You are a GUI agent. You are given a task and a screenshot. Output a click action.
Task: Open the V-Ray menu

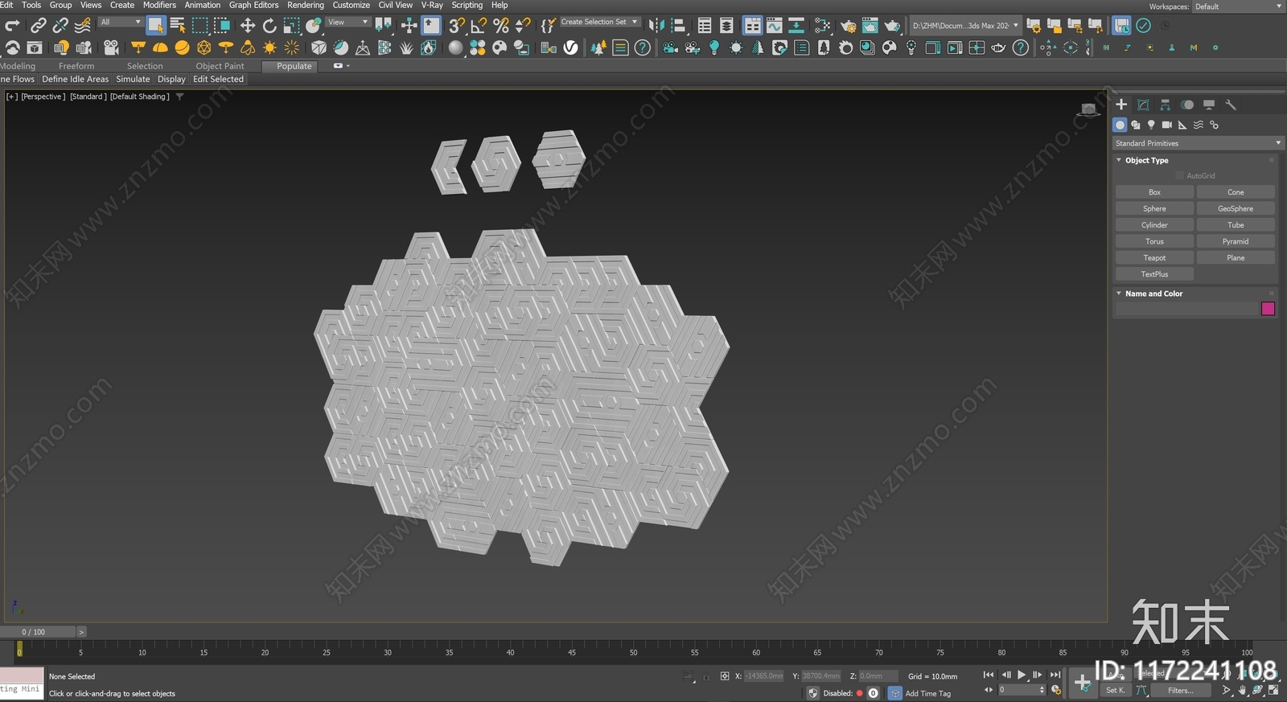point(432,5)
